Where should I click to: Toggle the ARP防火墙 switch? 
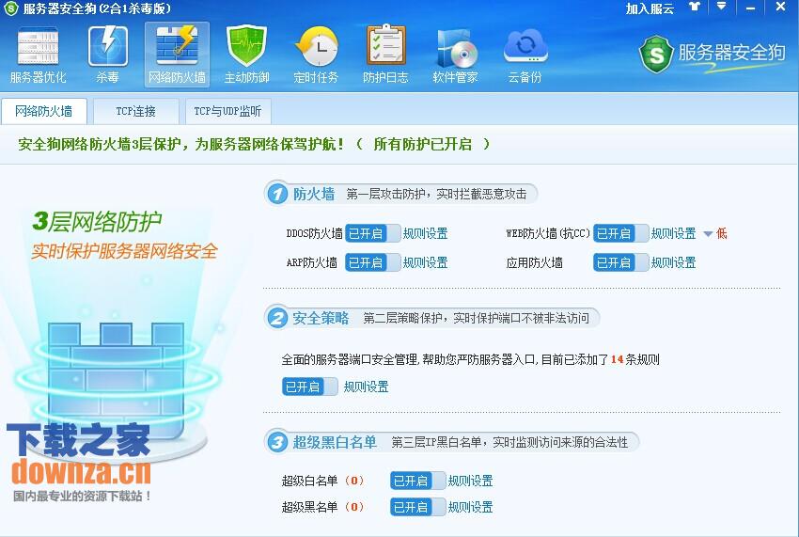click(373, 262)
